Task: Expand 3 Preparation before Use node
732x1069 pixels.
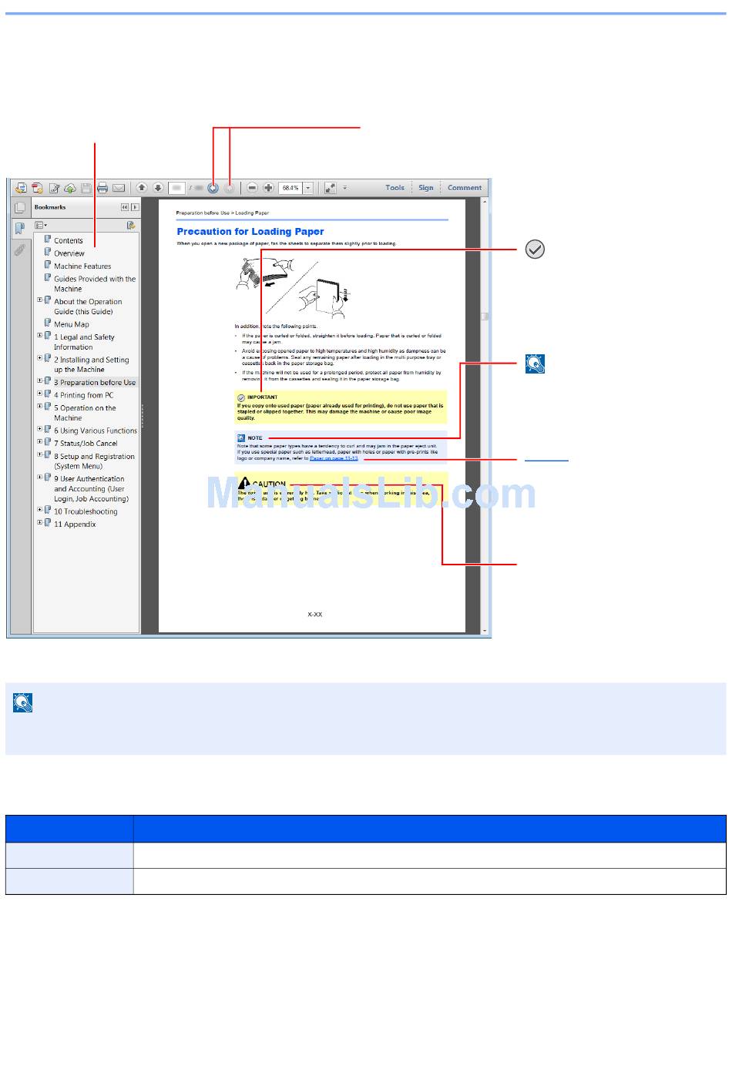Action: point(40,381)
